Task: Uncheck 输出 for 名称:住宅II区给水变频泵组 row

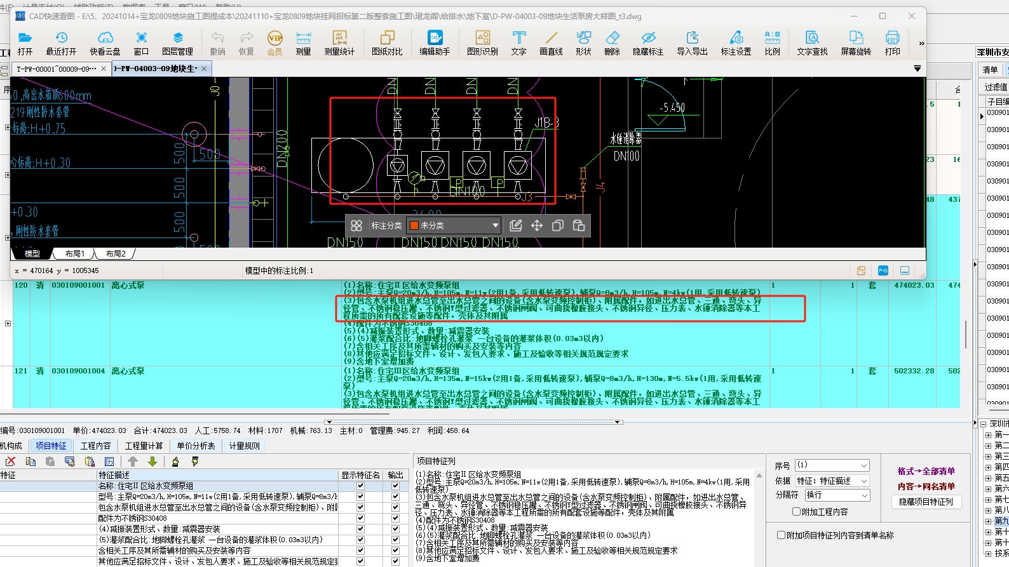Action: [x=395, y=486]
